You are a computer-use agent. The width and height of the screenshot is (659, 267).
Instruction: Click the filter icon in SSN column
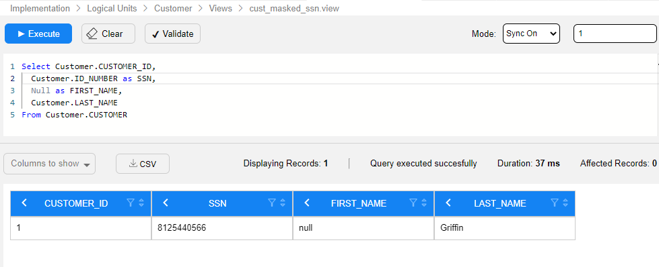[272, 203]
